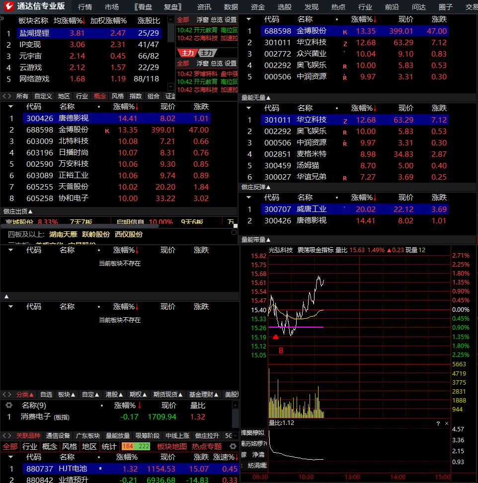478x483 pixels.
Task: Toggle sort on 加权涨幅% column header
Action: click(x=108, y=21)
